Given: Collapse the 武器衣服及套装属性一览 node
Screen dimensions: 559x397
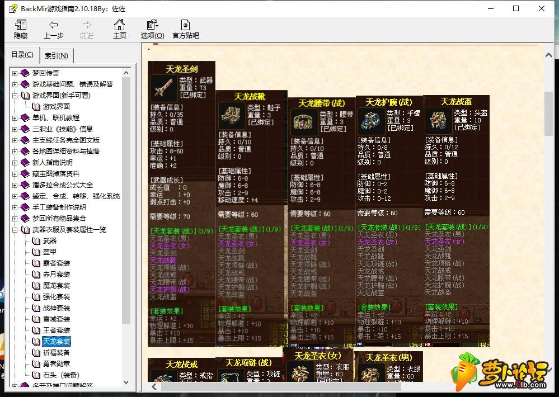Looking at the screenshot, I should click(x=15, y=229).
